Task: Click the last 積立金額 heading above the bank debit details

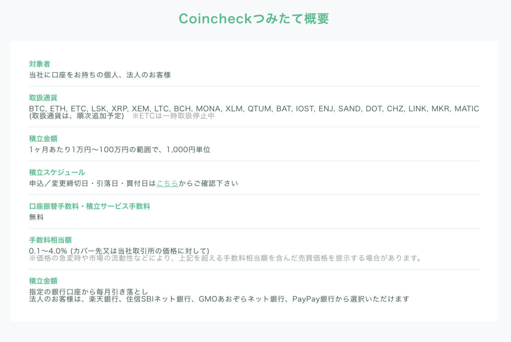Action: (x=43, y=281)
